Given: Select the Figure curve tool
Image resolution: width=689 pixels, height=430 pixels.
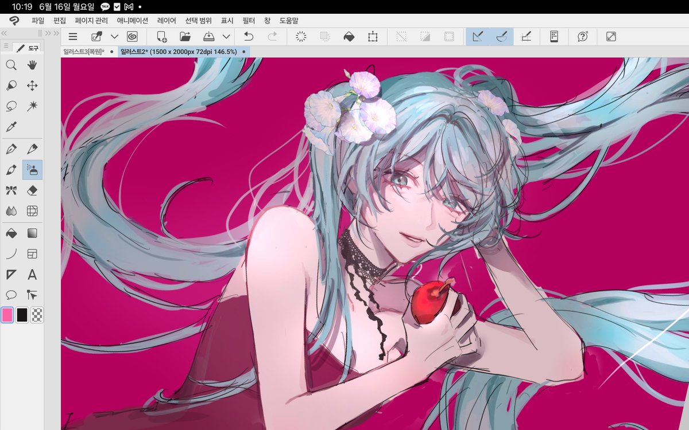Looking at the screenshot, I should coord(11,253).
